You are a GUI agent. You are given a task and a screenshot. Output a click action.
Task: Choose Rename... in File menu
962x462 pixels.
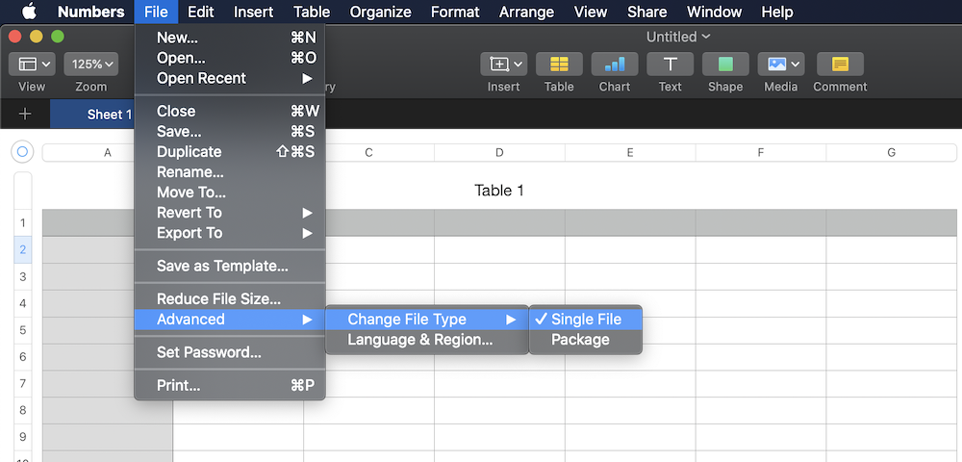tap(230, 171)
